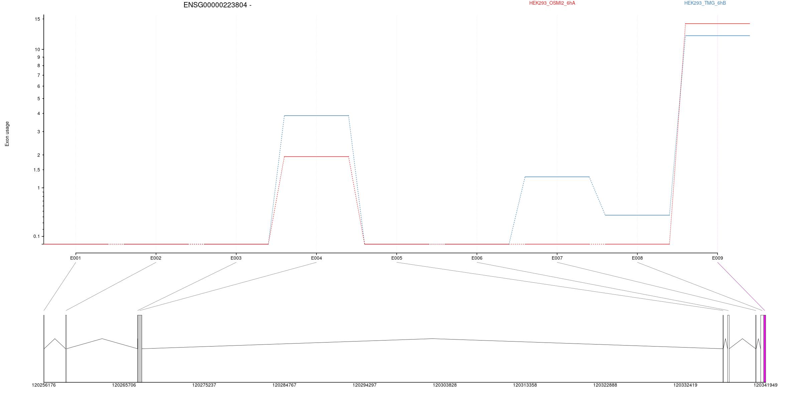802x401 pixels.
Task: Click the y-axis tick value 15
Action: tap(37, 19)
